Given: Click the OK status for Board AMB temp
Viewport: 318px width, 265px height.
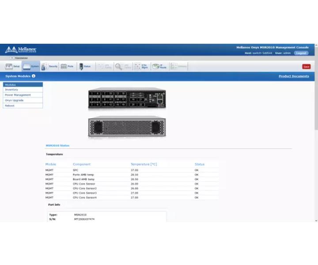Looking at the screenshot, I should pyautogui.click(x=197, y=179).
